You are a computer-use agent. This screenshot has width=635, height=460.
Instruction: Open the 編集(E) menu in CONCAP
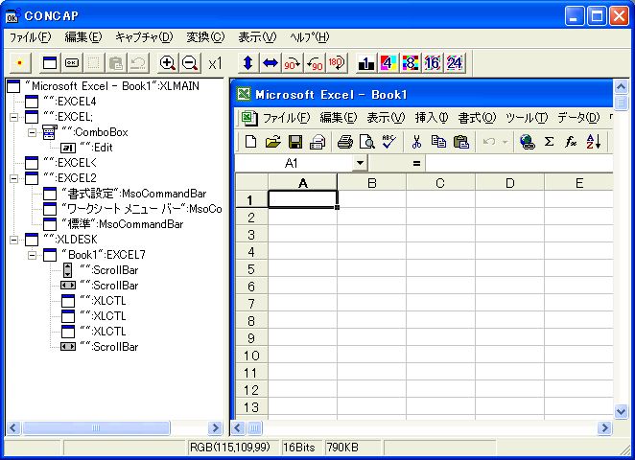83,37
